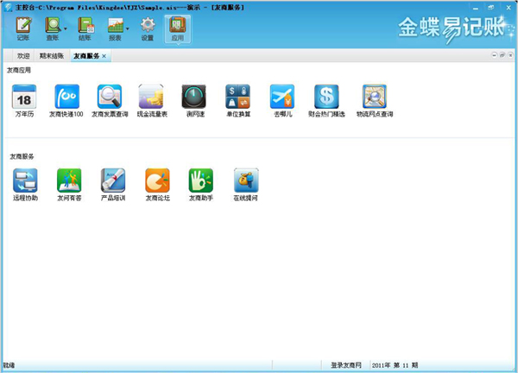518x373 pixels.
Task: Open 物流网点查询 logistics lookup
Action: tap(375, 101)
